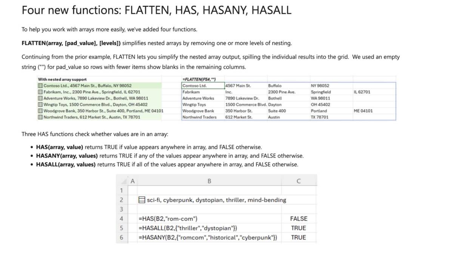This screenshot has width=453, height=255.
Task: Click the =FLATTEN(F5#,"") formula text
Action: [199, 79]
